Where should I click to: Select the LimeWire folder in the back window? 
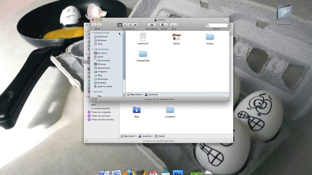[170, 112]
